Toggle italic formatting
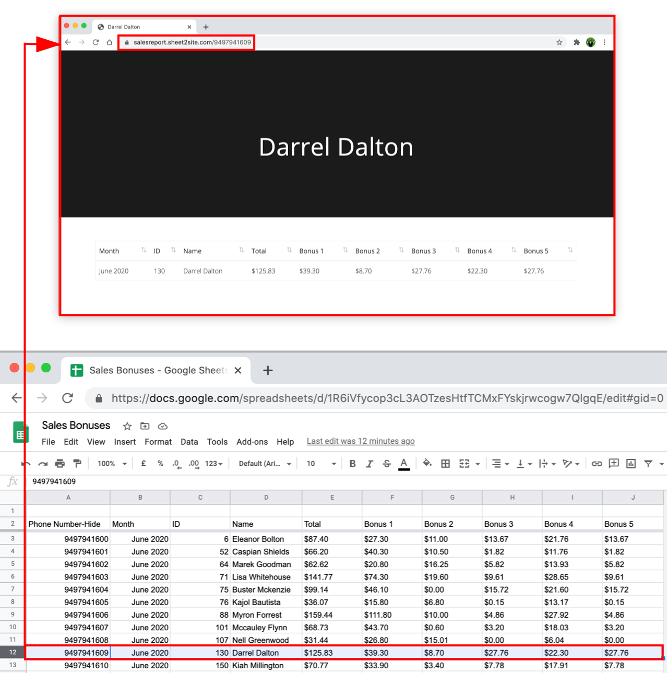 (x=370, y=464)
